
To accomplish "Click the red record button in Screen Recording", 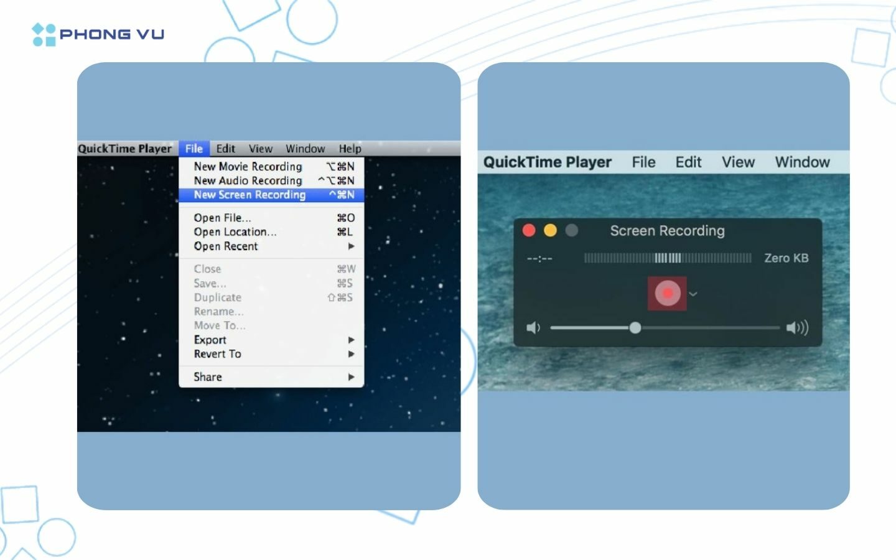I will (x=667, y=293).
